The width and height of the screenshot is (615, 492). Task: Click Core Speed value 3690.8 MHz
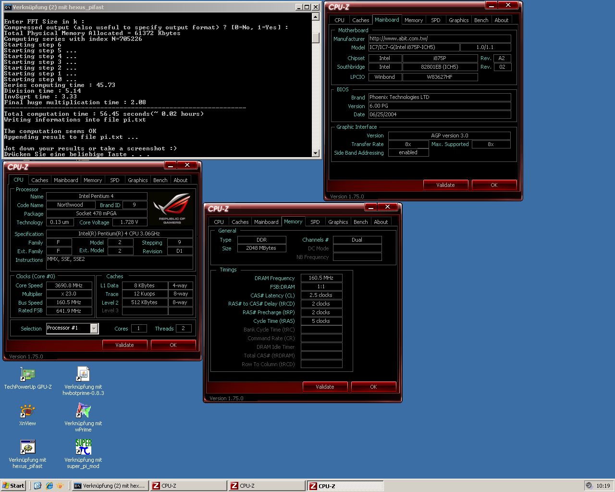69,285
